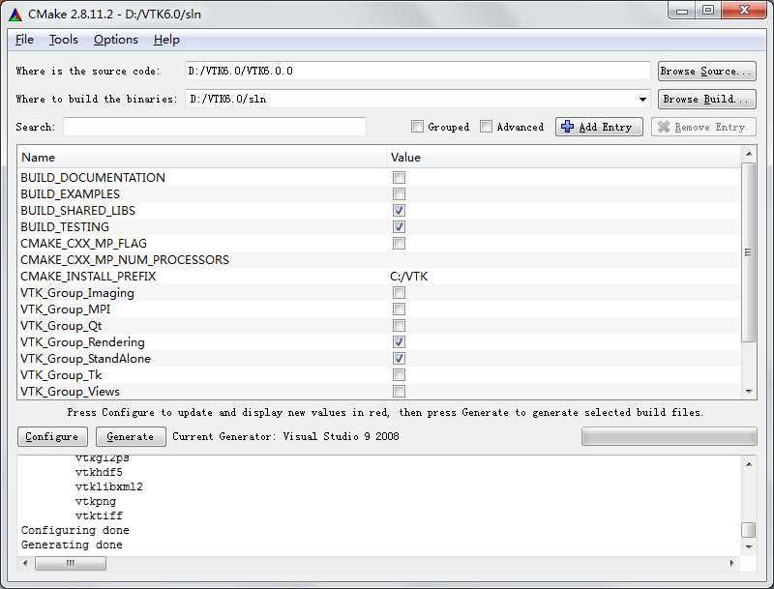Click the cache list scroll up arrow
774x589 pixels.
749,154
